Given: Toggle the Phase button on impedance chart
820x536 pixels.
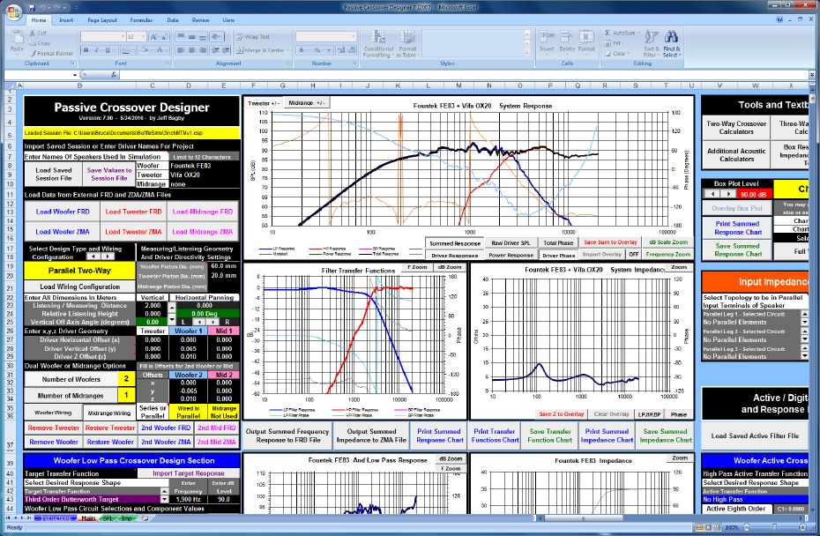Looking at the screenshot, I should tap(678, 414).
